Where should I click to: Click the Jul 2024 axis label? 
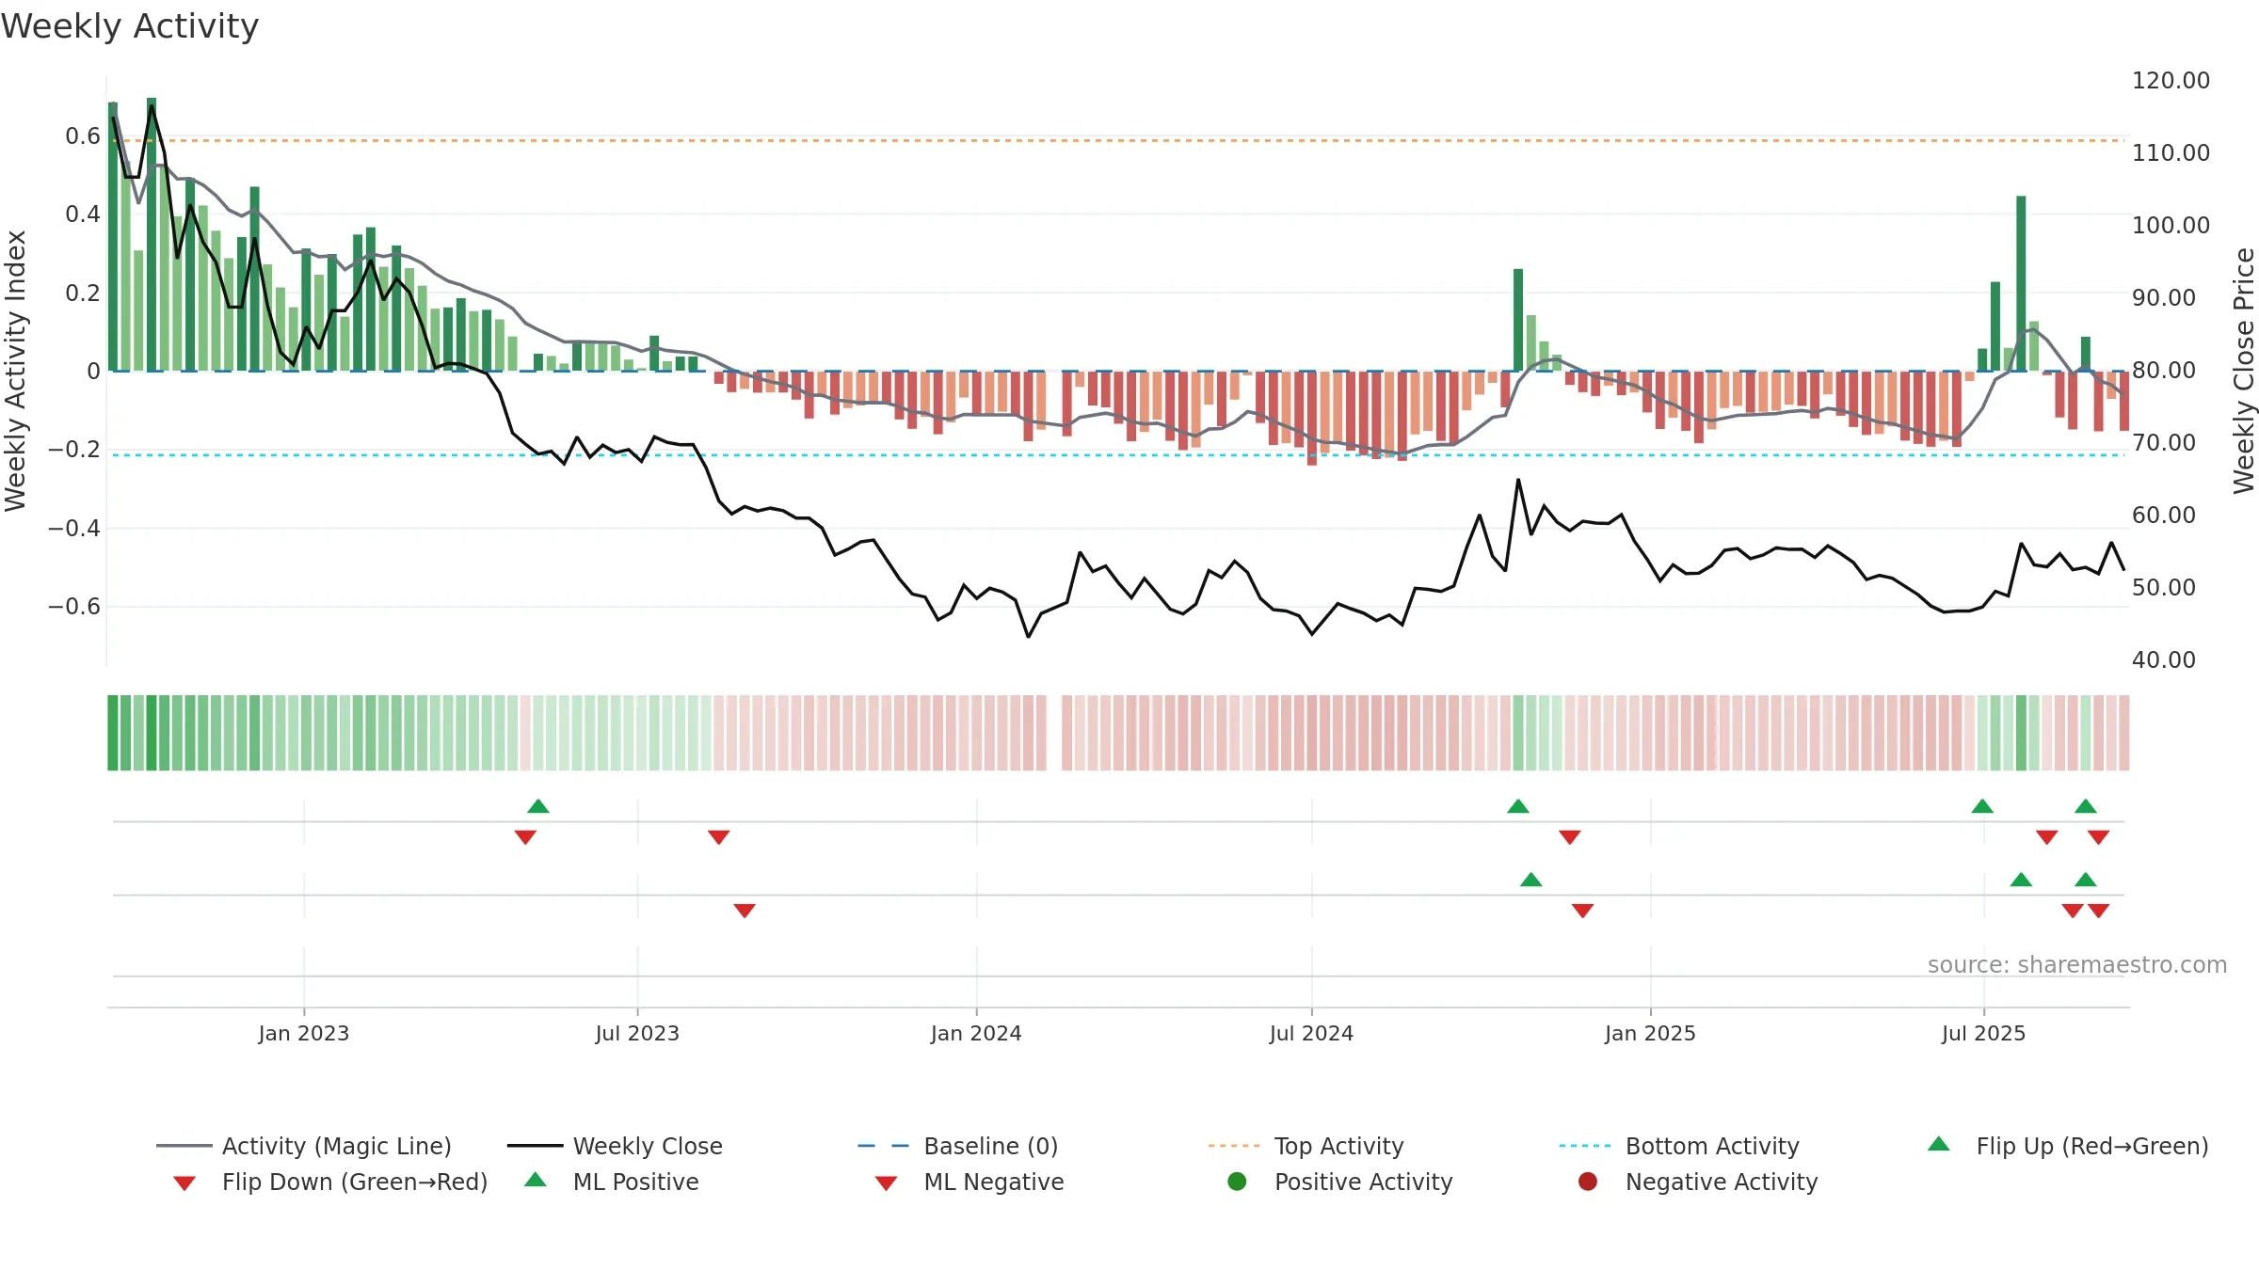point(1311,1033)
